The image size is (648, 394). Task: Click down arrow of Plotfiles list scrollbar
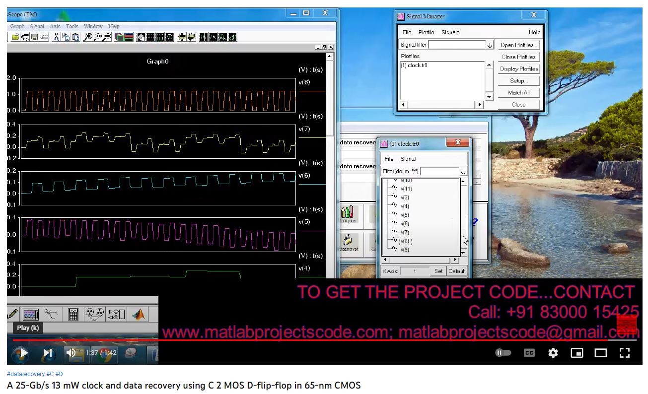489,97
